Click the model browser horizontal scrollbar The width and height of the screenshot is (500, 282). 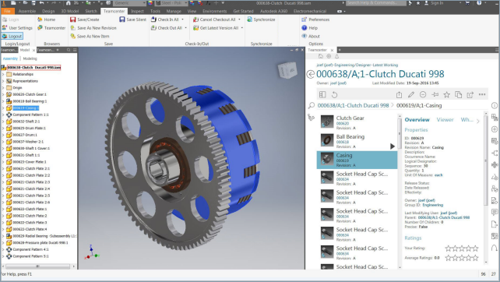coord(37,266)
